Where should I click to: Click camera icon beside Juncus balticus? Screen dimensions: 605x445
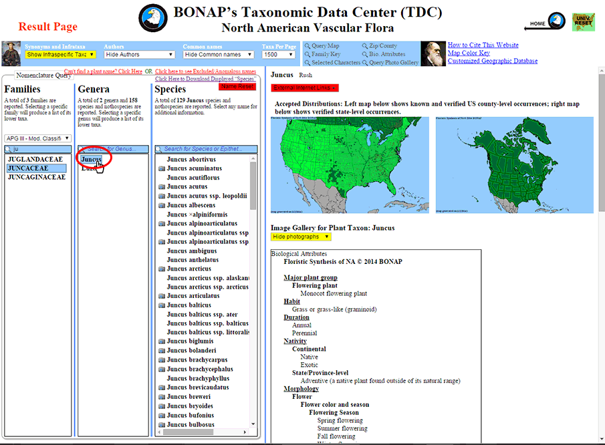pyautogui.click(x=162, y=305)
